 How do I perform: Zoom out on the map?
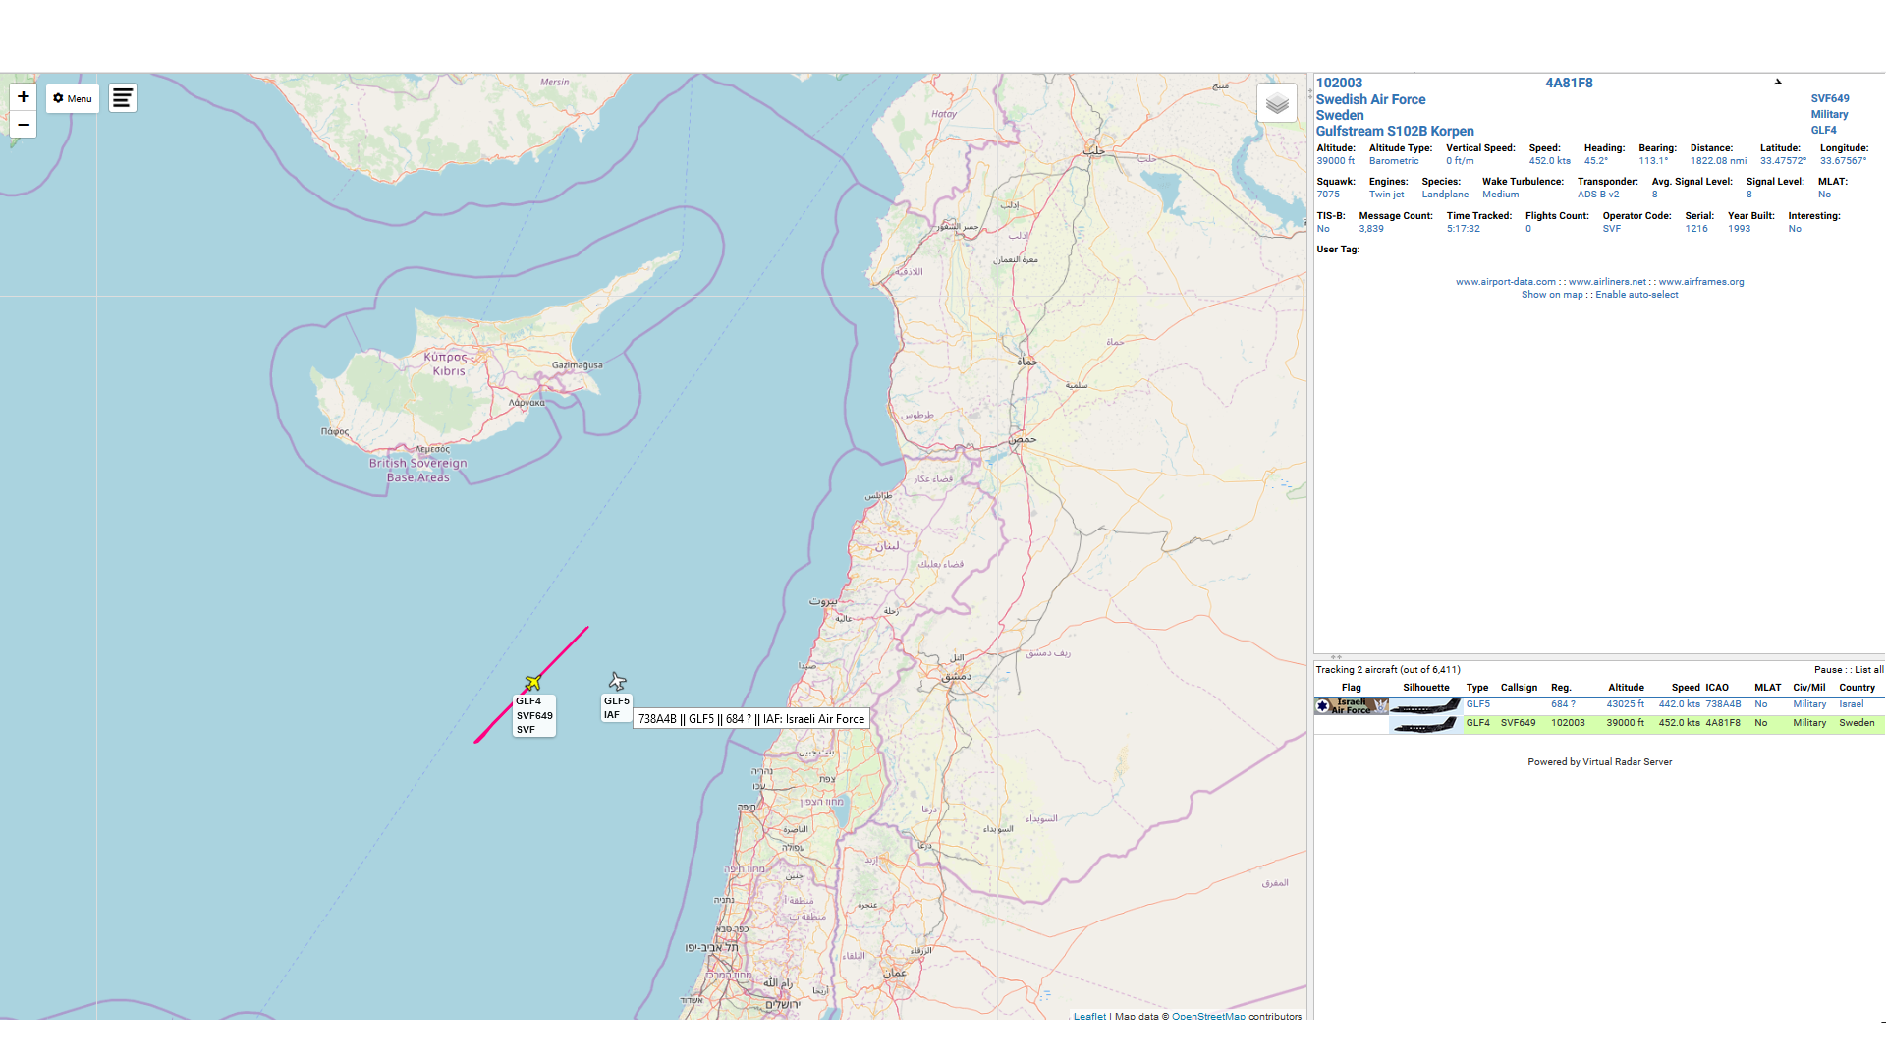click(24, 125)
